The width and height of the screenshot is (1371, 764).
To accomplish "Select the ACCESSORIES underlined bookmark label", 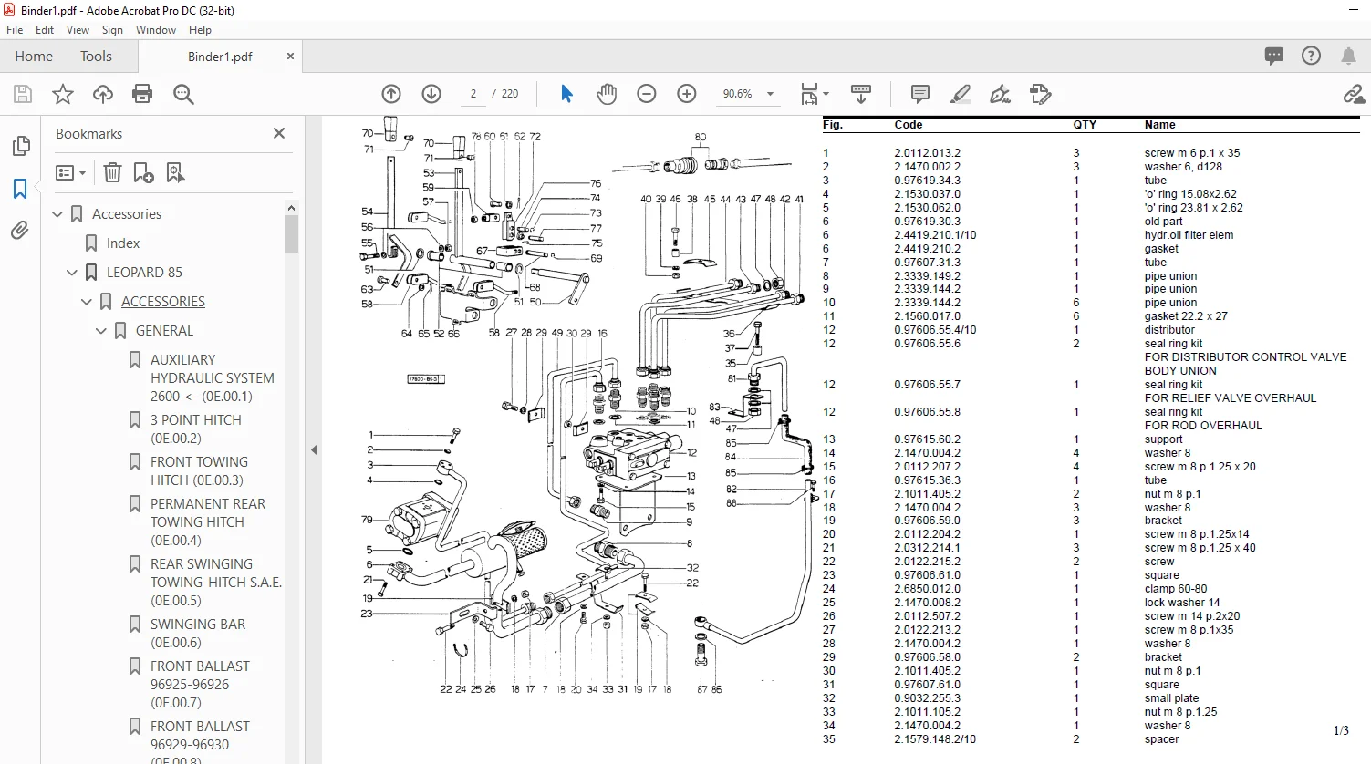I will 163,302.
